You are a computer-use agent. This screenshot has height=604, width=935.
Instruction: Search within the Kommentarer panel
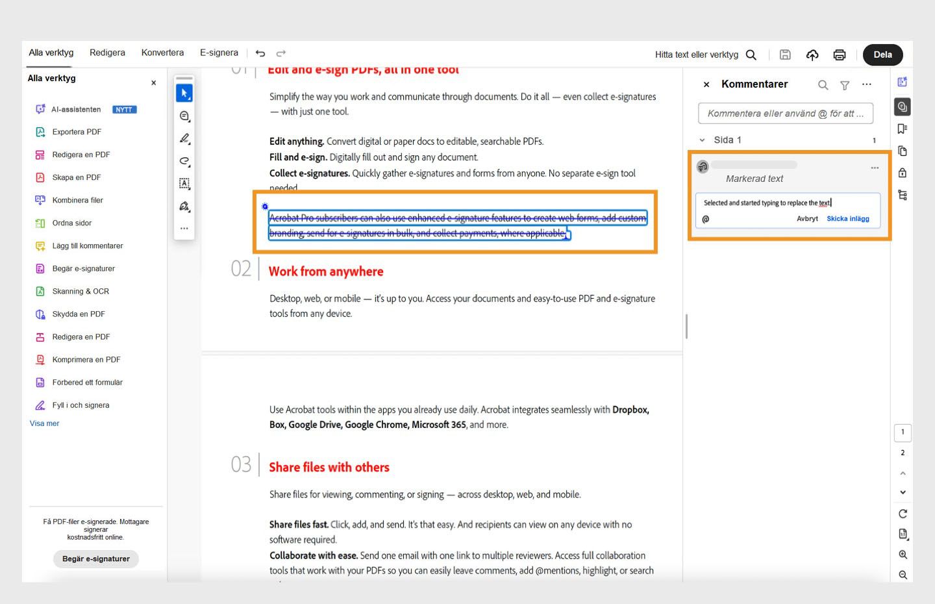(x=823, y=85)
